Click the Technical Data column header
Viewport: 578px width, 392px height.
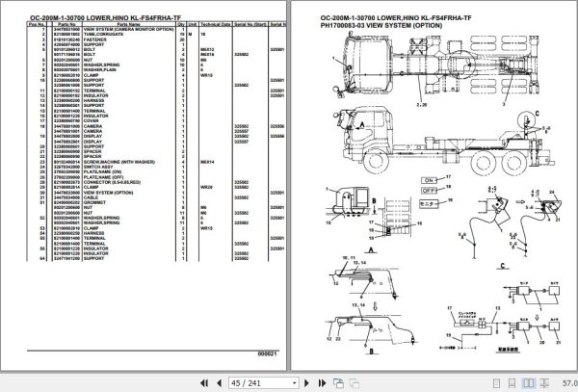tap(216, 24)
